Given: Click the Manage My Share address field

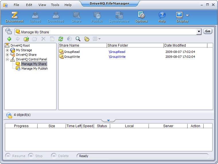Looking at the screenshot, I should click(106, 32).
